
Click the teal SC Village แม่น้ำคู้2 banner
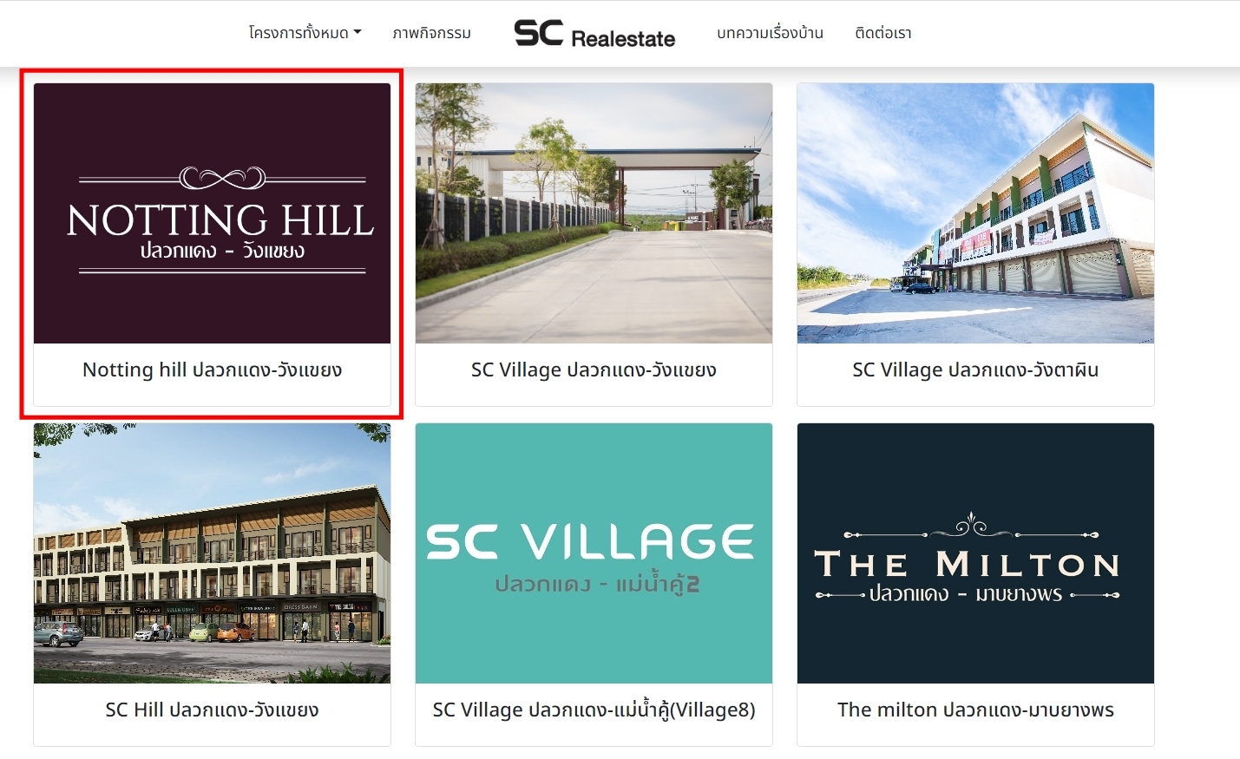[x=594, y=553]
